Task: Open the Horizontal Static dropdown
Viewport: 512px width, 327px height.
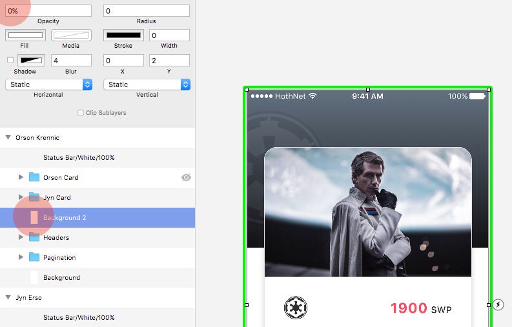Action: click(48, 84)
